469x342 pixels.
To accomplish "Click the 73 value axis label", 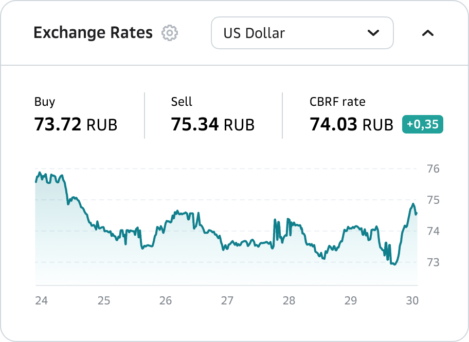I will (434, 262).
